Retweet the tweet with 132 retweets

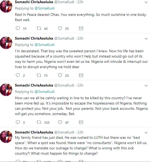(x=39, y=122)
